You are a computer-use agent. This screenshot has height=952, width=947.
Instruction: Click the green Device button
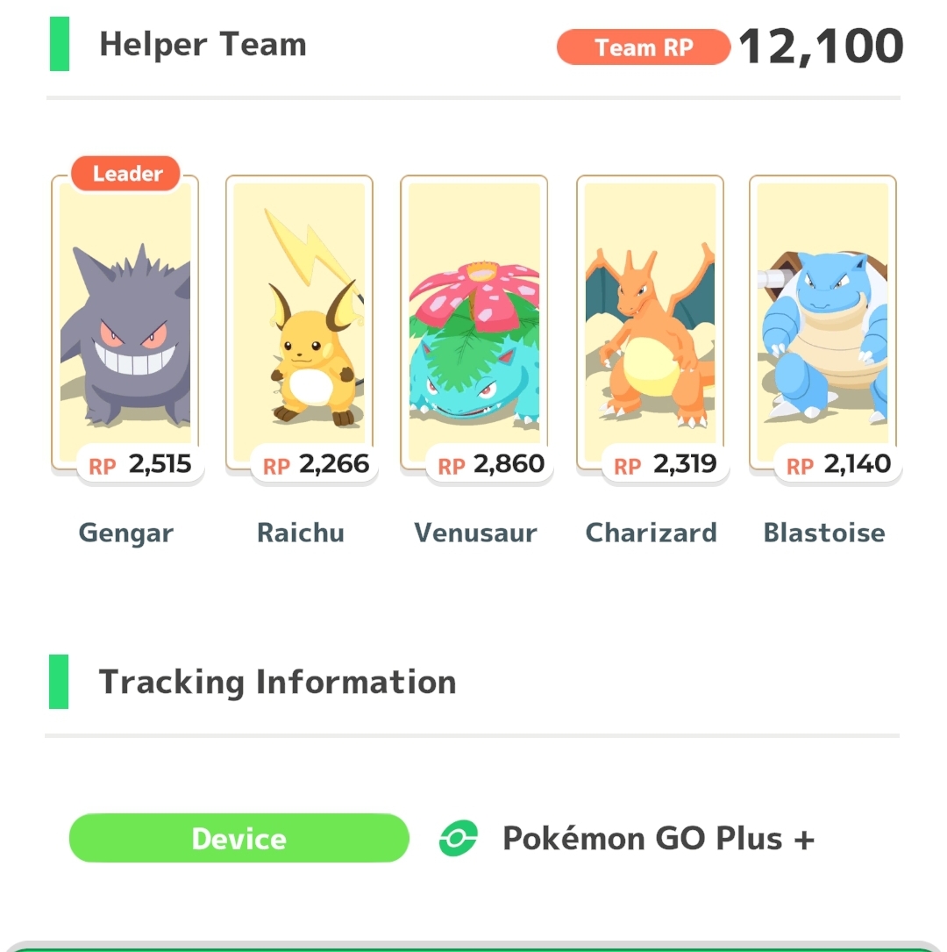(239, 839)
